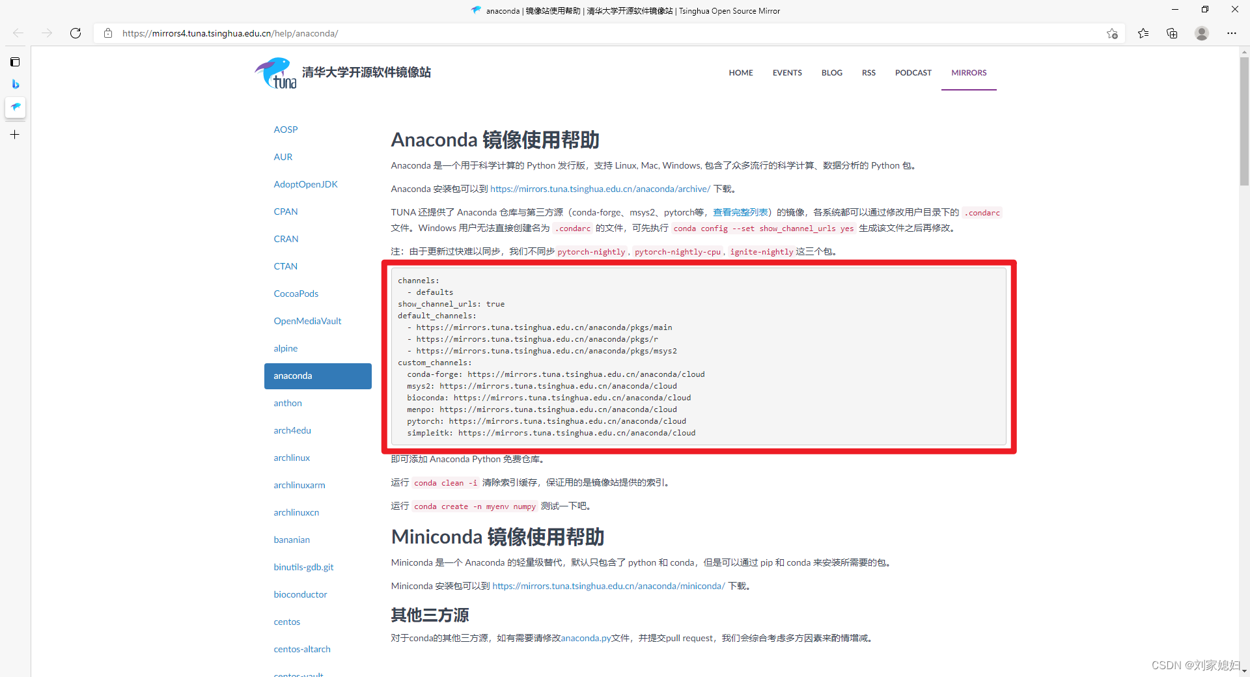Open archlinuxarm help in the sidebar
Viewport: 1250px width, 677px height.
(299, 485)
